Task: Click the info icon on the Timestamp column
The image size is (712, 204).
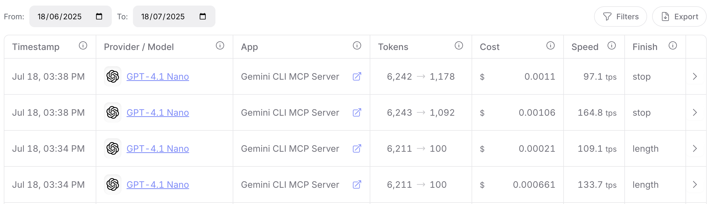Action: point(83,46)
